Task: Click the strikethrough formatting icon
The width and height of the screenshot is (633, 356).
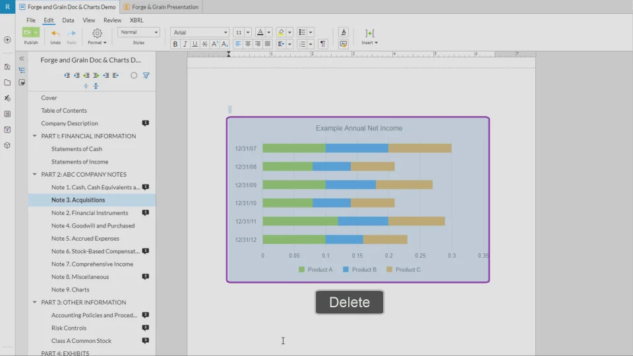Action: [205, 44]
